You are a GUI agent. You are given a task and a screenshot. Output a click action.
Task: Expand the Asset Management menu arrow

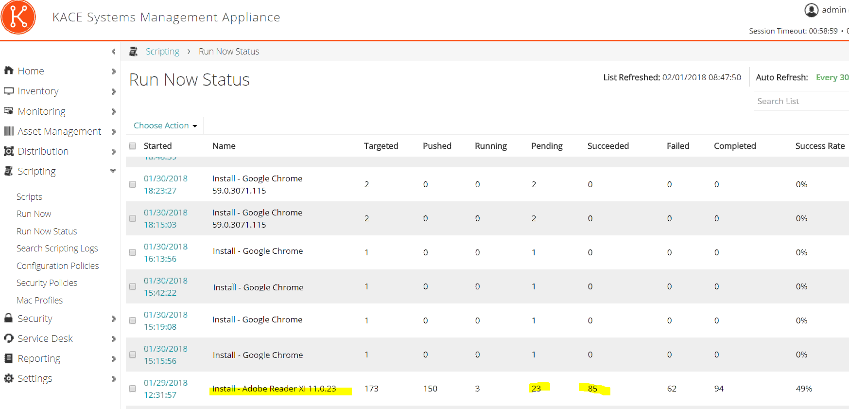pos(114,132)
